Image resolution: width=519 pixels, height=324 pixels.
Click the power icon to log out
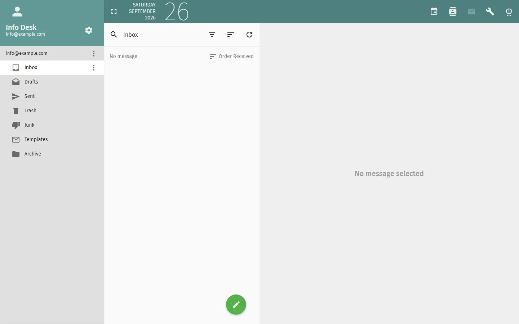click(509, 12)
